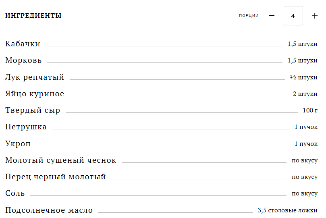Open Молотый сушеный чеснок ingredient
The image size is (326, 218).
click(61, 160)
